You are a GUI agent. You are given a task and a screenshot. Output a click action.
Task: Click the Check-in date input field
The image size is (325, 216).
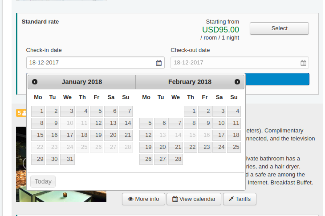[x=90, y=63]
